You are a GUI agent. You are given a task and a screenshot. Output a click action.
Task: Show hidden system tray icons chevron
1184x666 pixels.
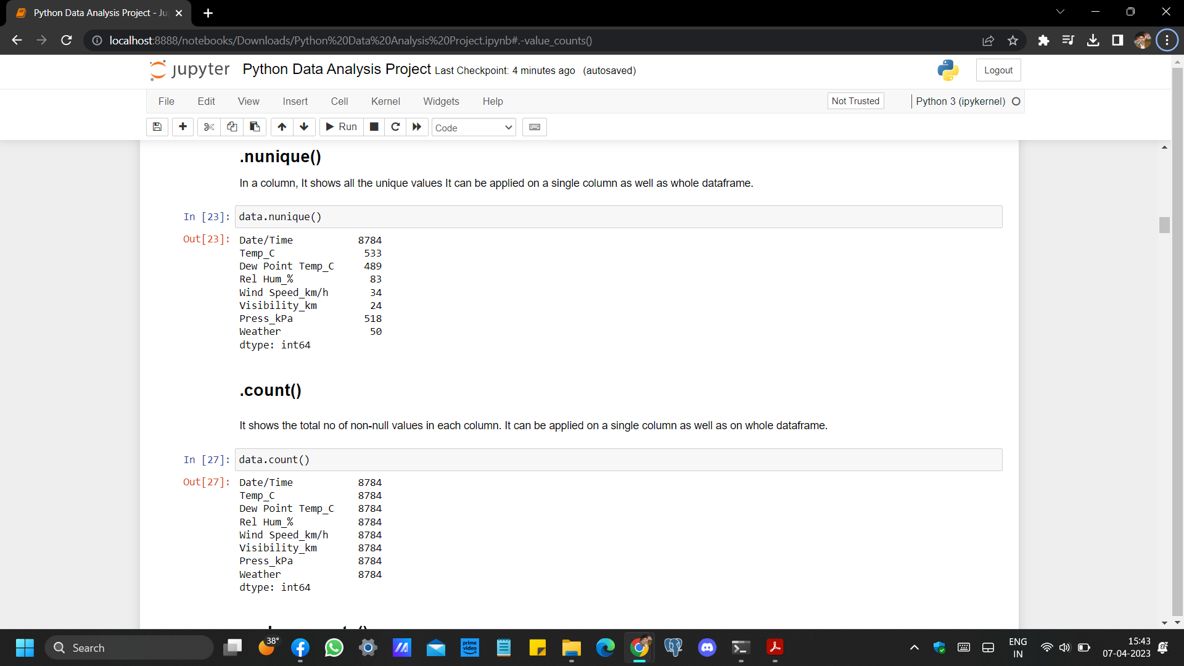coord(915,647)
